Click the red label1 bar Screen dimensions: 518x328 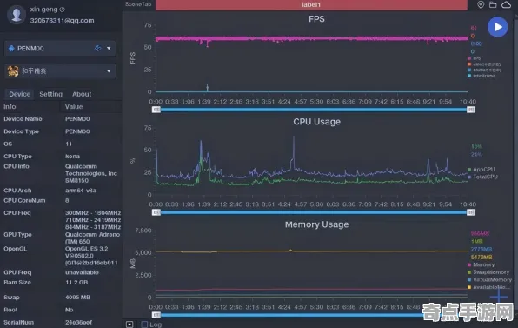point(311,4)
